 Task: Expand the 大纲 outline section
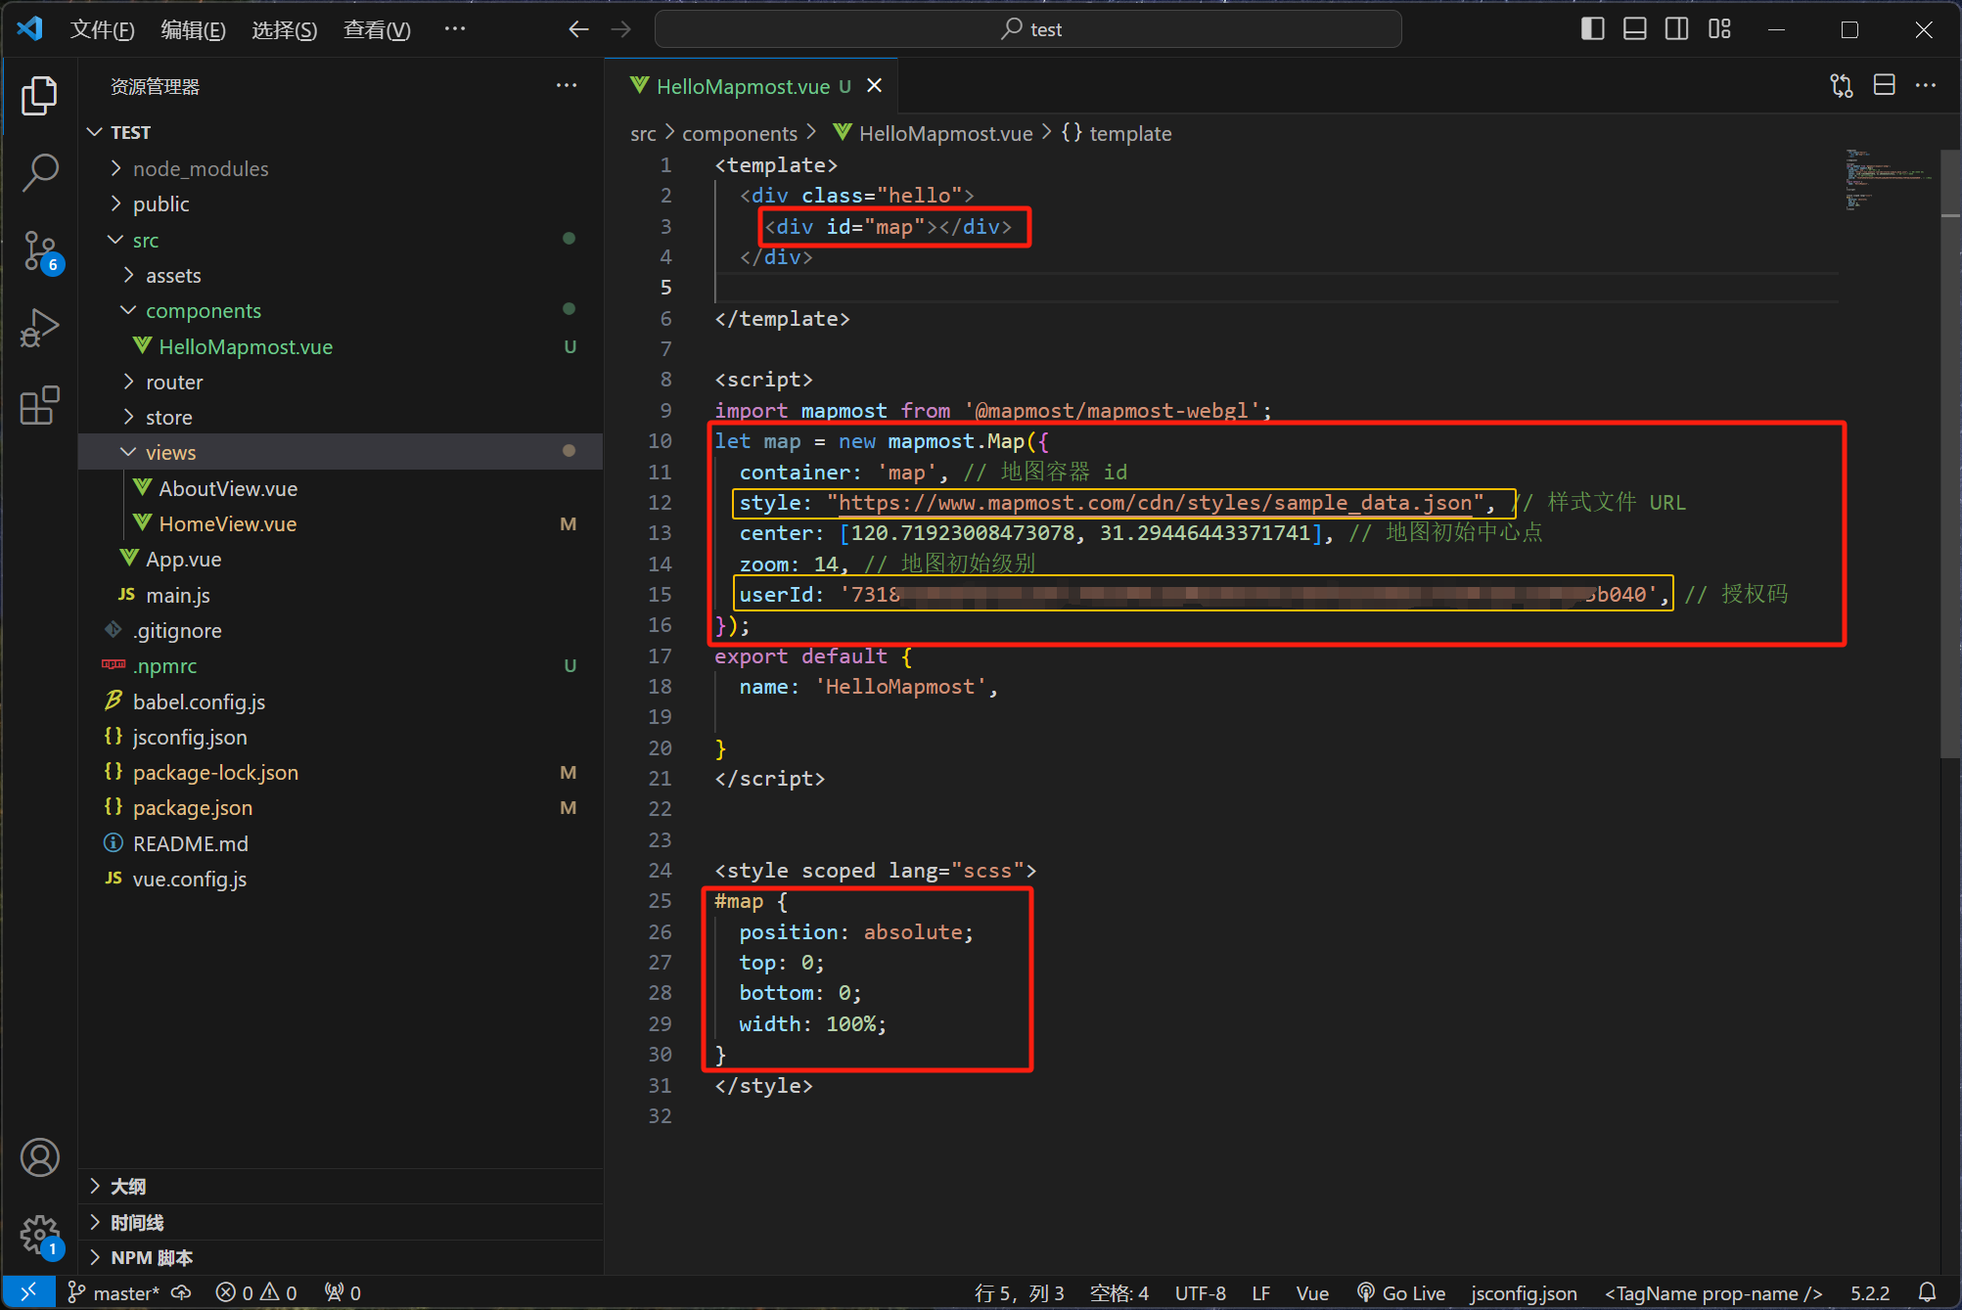click(340, 1186)
